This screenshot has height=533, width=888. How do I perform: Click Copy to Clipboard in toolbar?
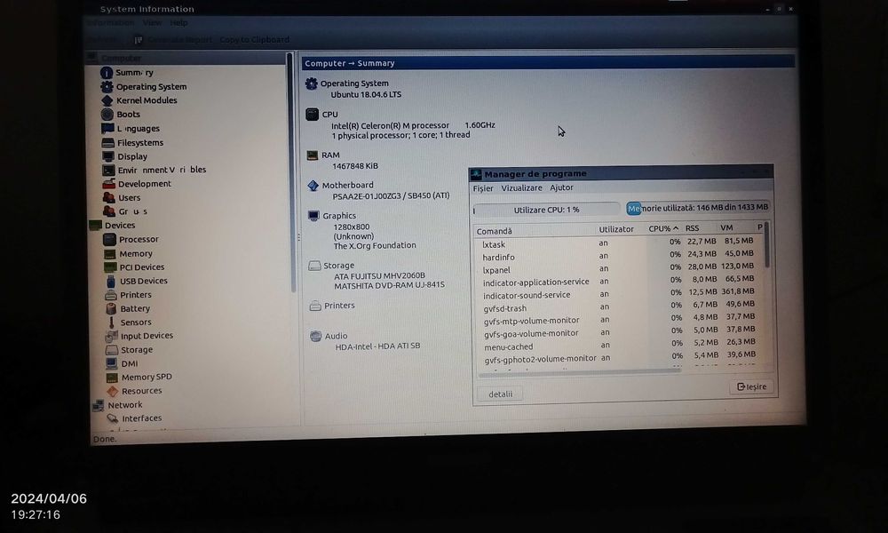[x=254, y=40]
